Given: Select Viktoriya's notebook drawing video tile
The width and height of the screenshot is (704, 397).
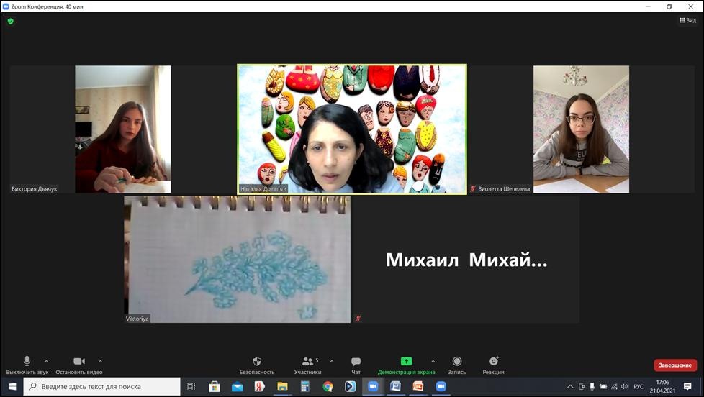Looking at the screenshot, I should point(238,260).
